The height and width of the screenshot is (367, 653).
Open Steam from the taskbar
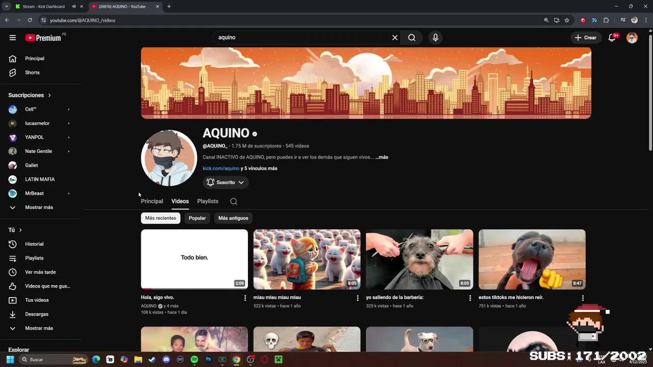point(152,359)
